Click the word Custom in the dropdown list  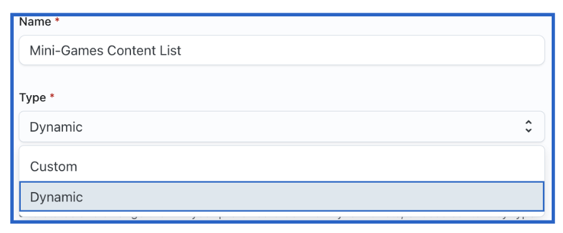point(54,167)
